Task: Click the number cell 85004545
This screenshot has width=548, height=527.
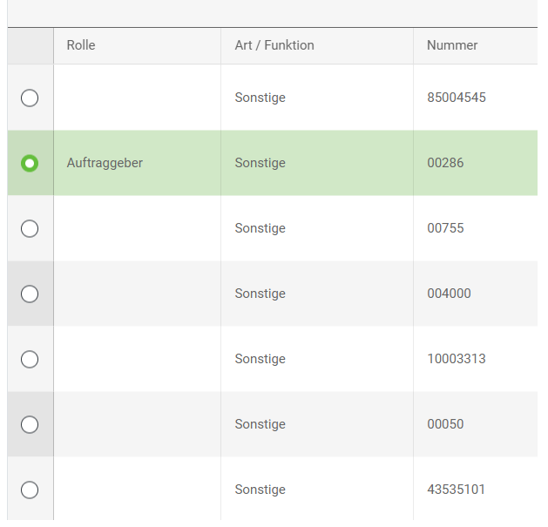Action: click(457, 98)
